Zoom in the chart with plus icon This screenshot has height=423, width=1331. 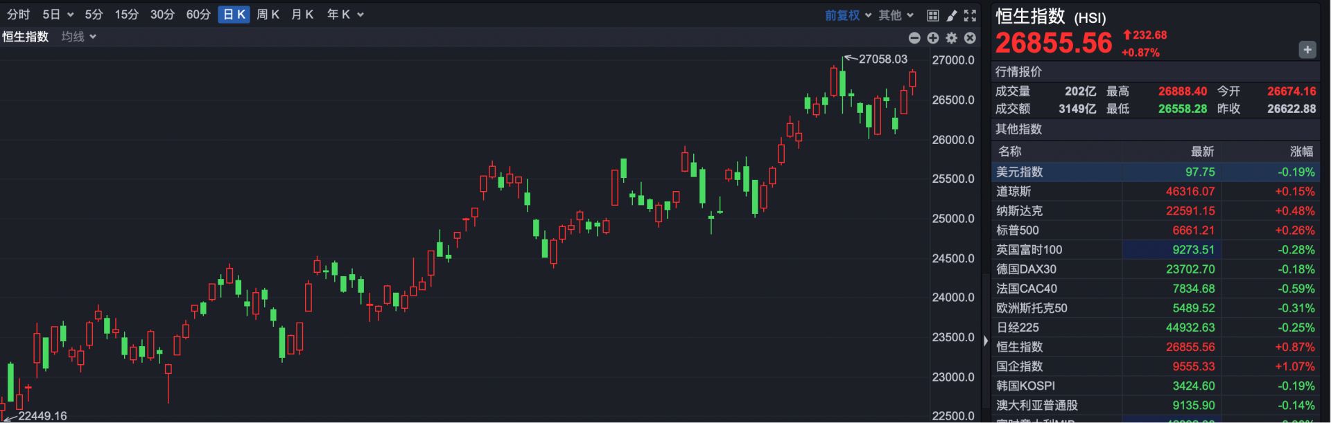tap(933, 38)
